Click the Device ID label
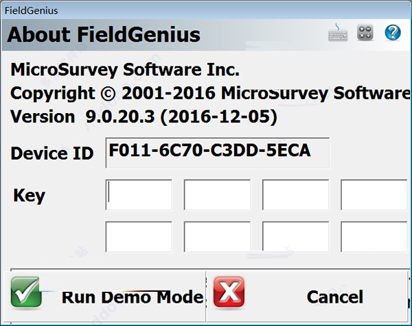The image size is (412, 326). (52, 153)
